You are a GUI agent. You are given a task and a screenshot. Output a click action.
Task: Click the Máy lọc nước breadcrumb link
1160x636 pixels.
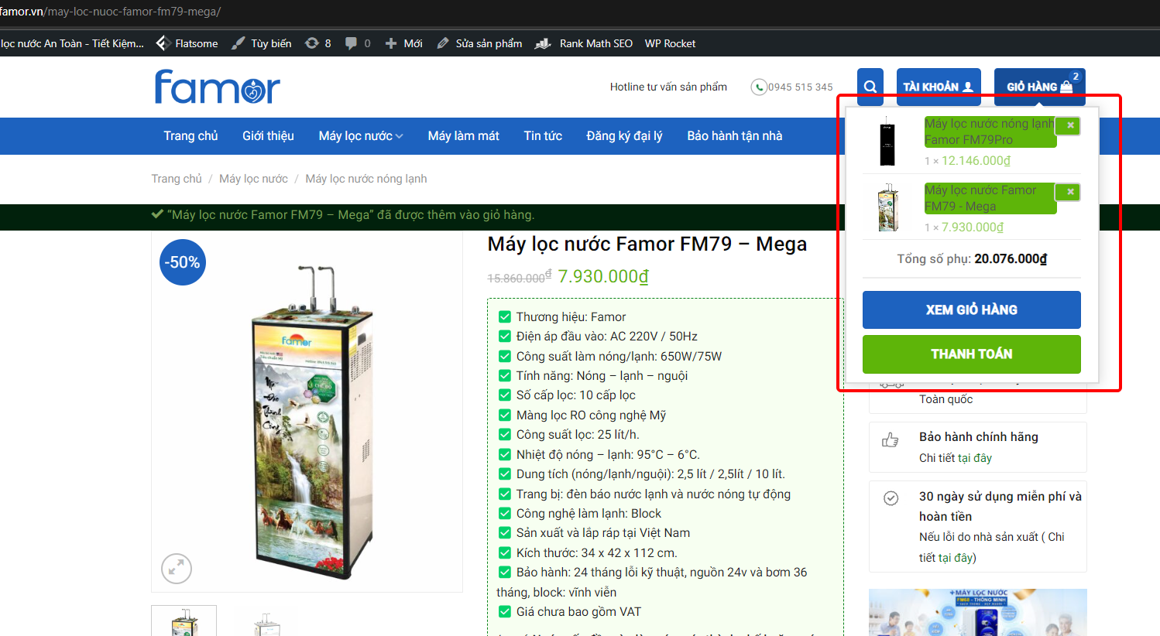[253, 179]
